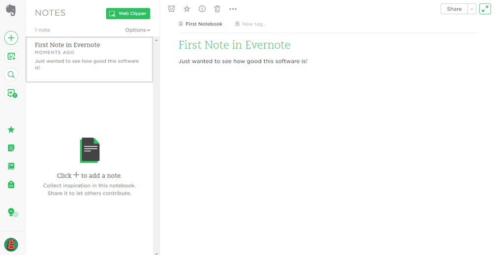Click the '1 note' count text
This screenshot has width=497, height=255.
pyautogui.click(x=42, y=30)
